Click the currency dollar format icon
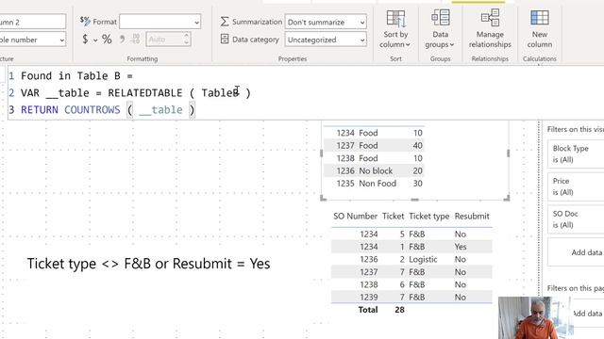 pos(85,40)
